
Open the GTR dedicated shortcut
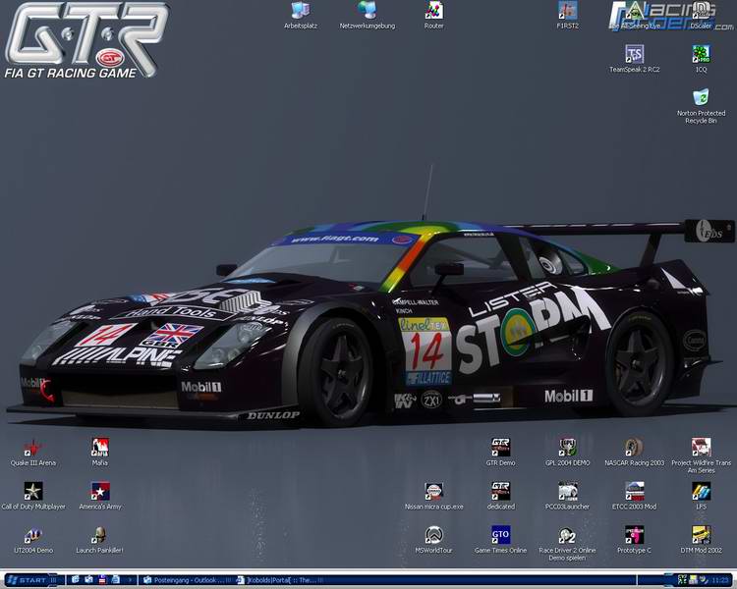point(500,496)
